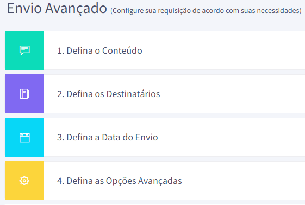This screenshot has width=305, height=205.
Task: Open the '1. Defina o Conteúdo' label
Action: click(99, 50)
